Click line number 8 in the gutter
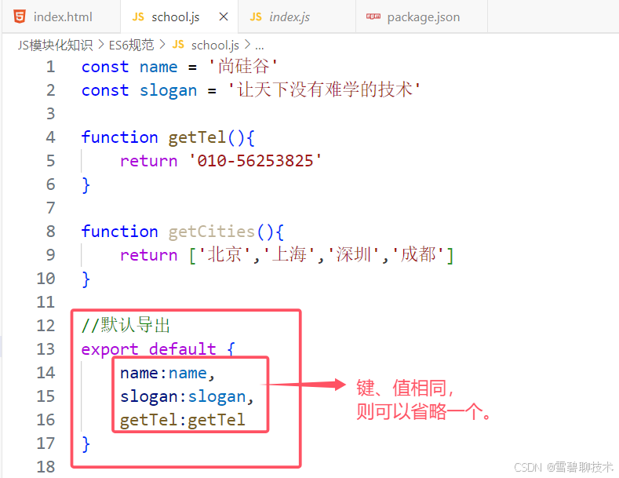 (x=50, y=232)
